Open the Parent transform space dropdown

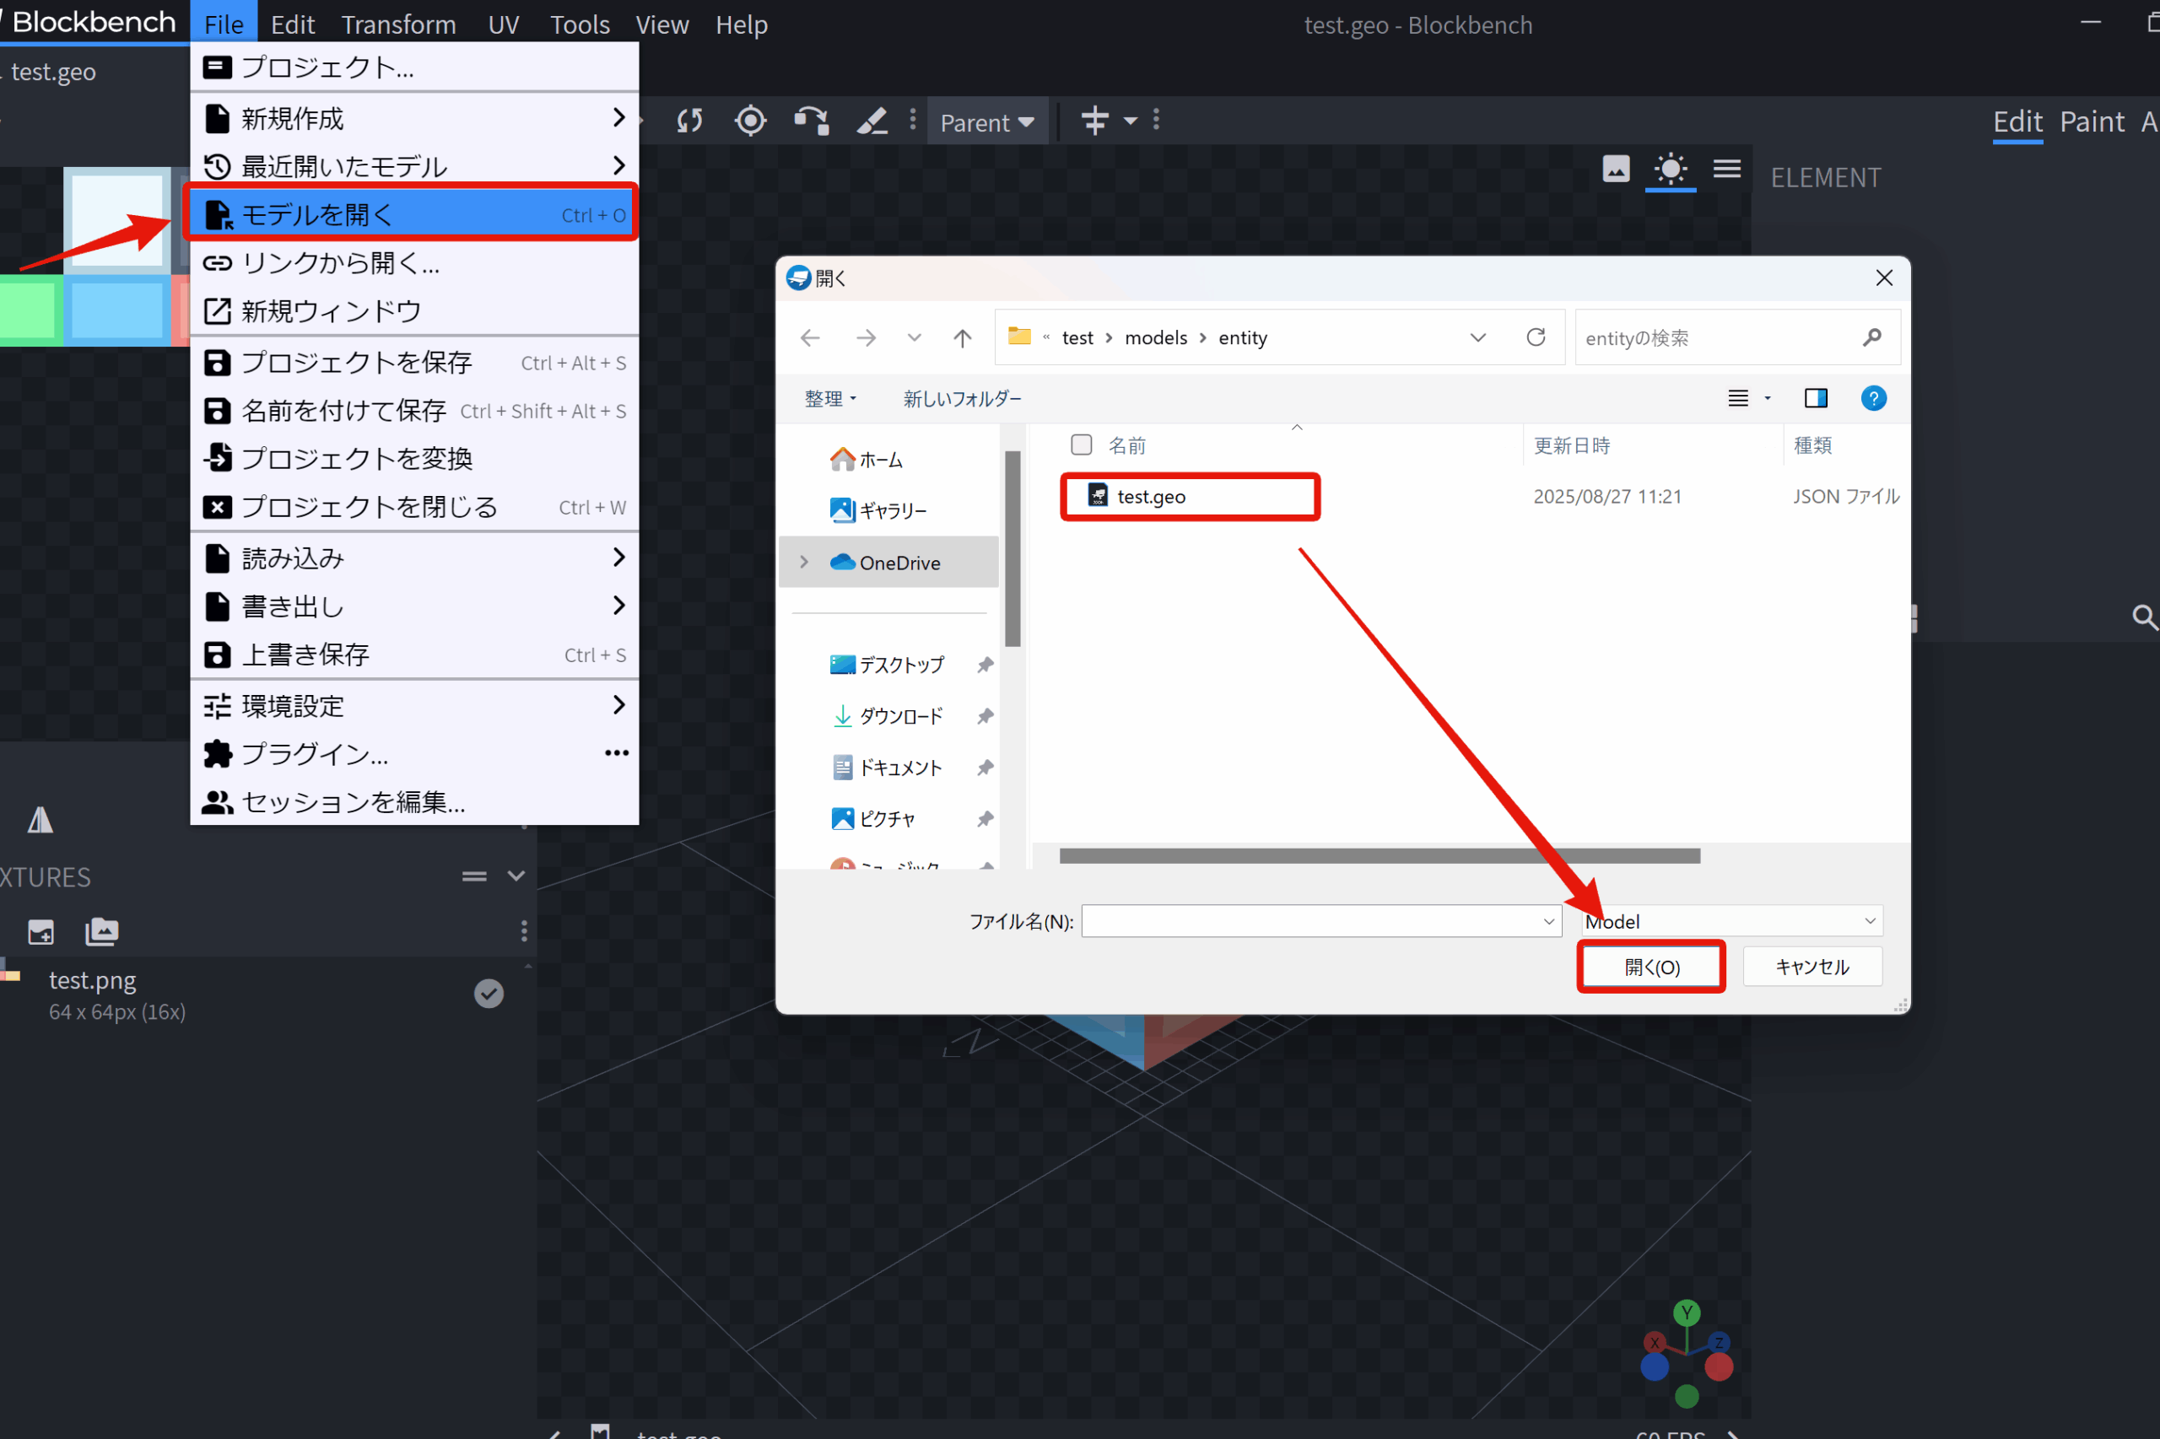[987, 122]
